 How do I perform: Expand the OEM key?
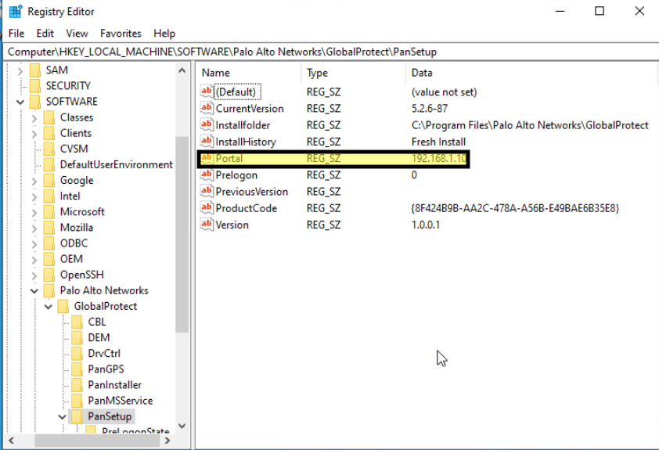pyautogui.click(x=34, y=260)
